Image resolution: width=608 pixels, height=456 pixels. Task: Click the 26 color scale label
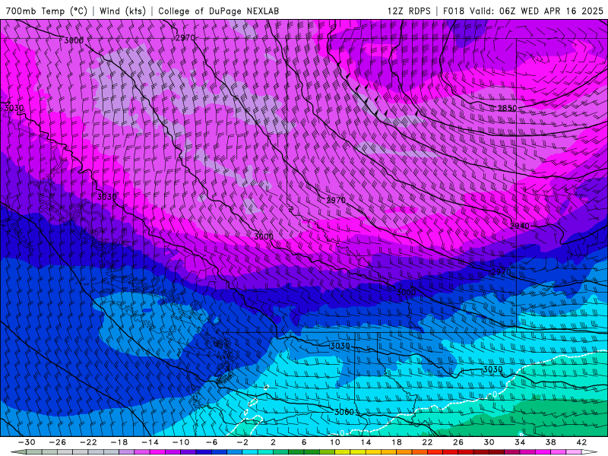click(458, 442)
